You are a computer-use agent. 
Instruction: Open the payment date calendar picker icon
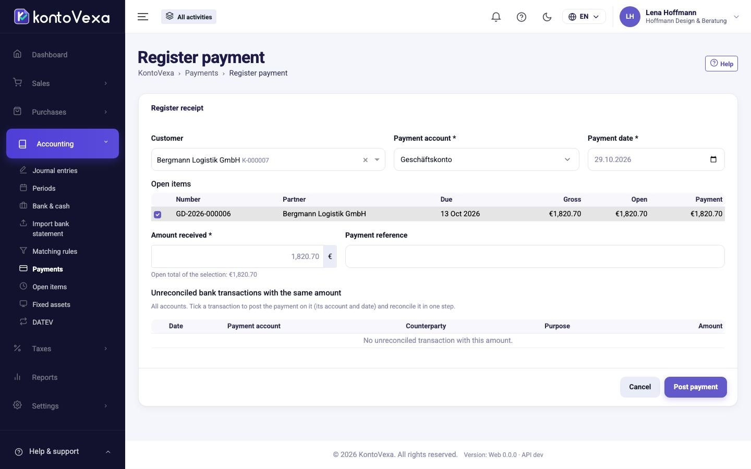coord(713,159)
